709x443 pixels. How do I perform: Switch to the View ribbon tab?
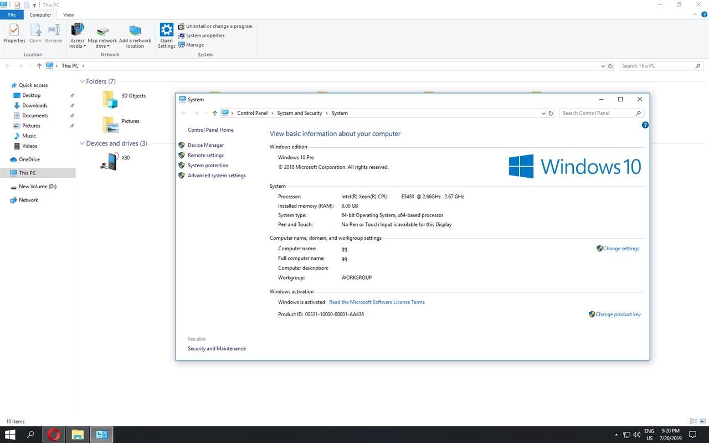[69, 15]
